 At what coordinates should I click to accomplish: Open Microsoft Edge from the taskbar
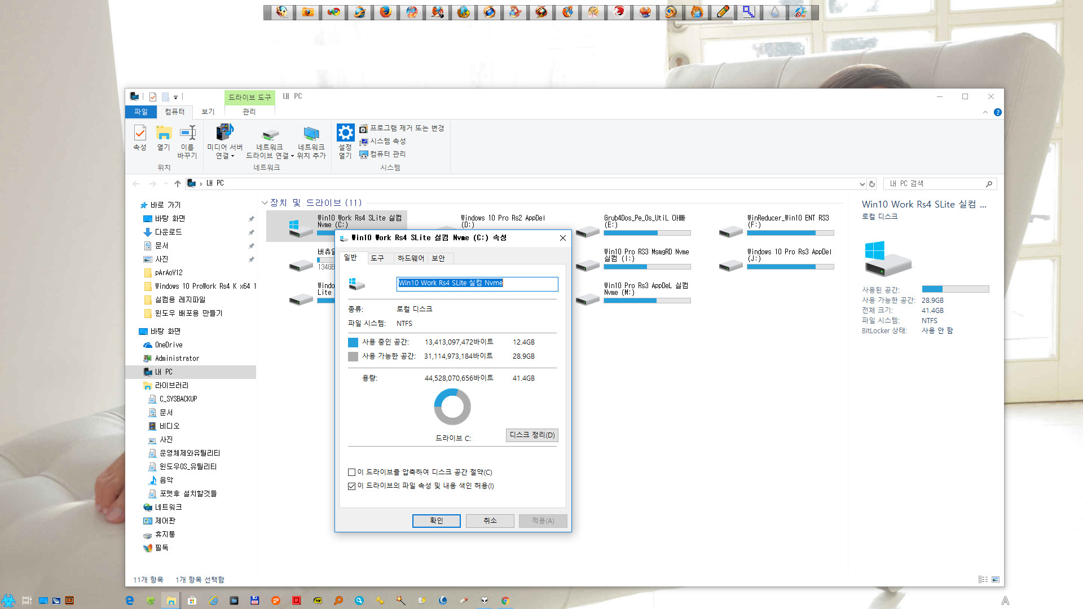coord(129,601)
